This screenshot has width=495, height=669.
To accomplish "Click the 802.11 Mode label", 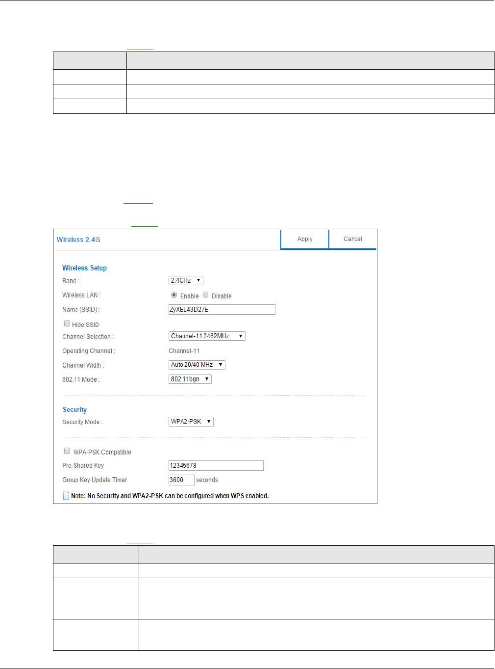I will pos(81,380).
